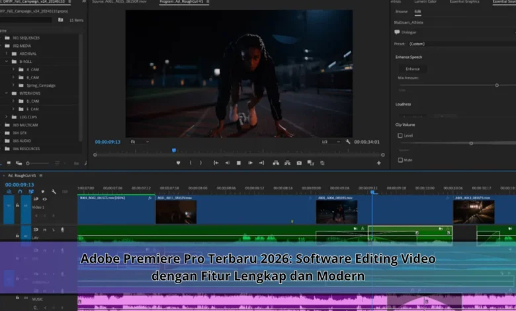Toggle the Video 1 track lock
516x311 pixels.
[x=17, y=205]
